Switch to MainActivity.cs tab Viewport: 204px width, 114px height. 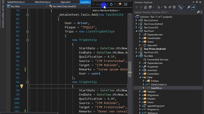pyautogui.click(x=42, y=2)
